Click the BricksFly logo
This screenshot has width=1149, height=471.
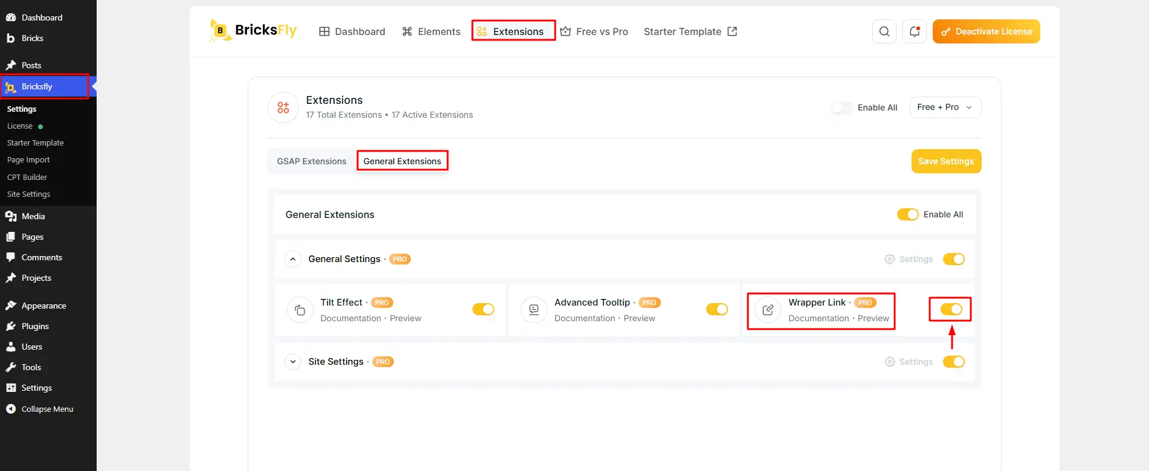(x=253, y=30)
